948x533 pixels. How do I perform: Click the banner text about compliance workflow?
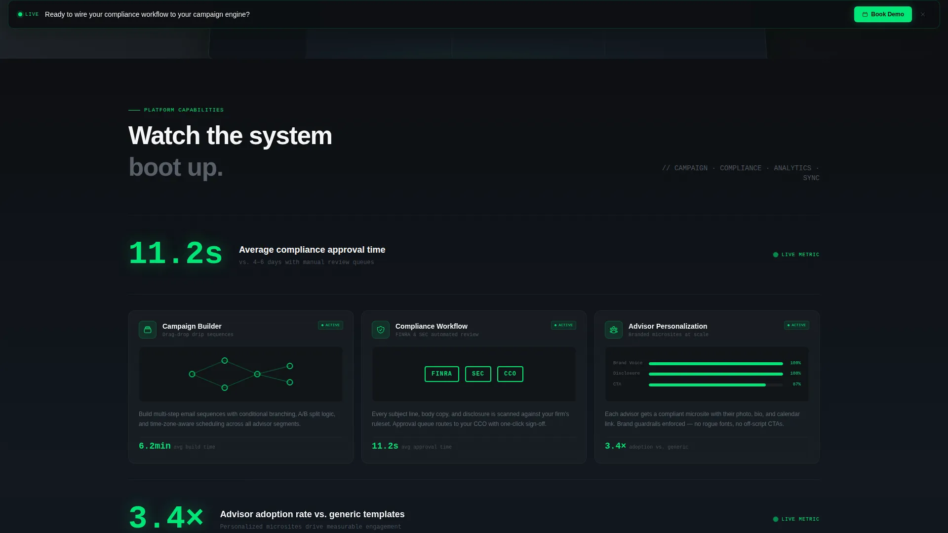pos(147,14)
